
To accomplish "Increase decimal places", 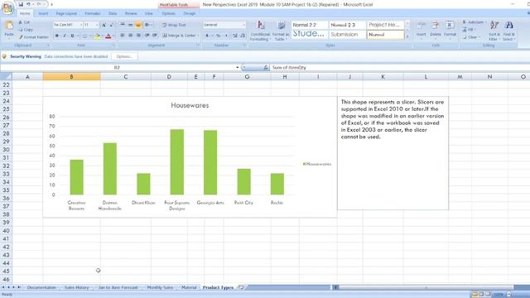I will [235, 36].
